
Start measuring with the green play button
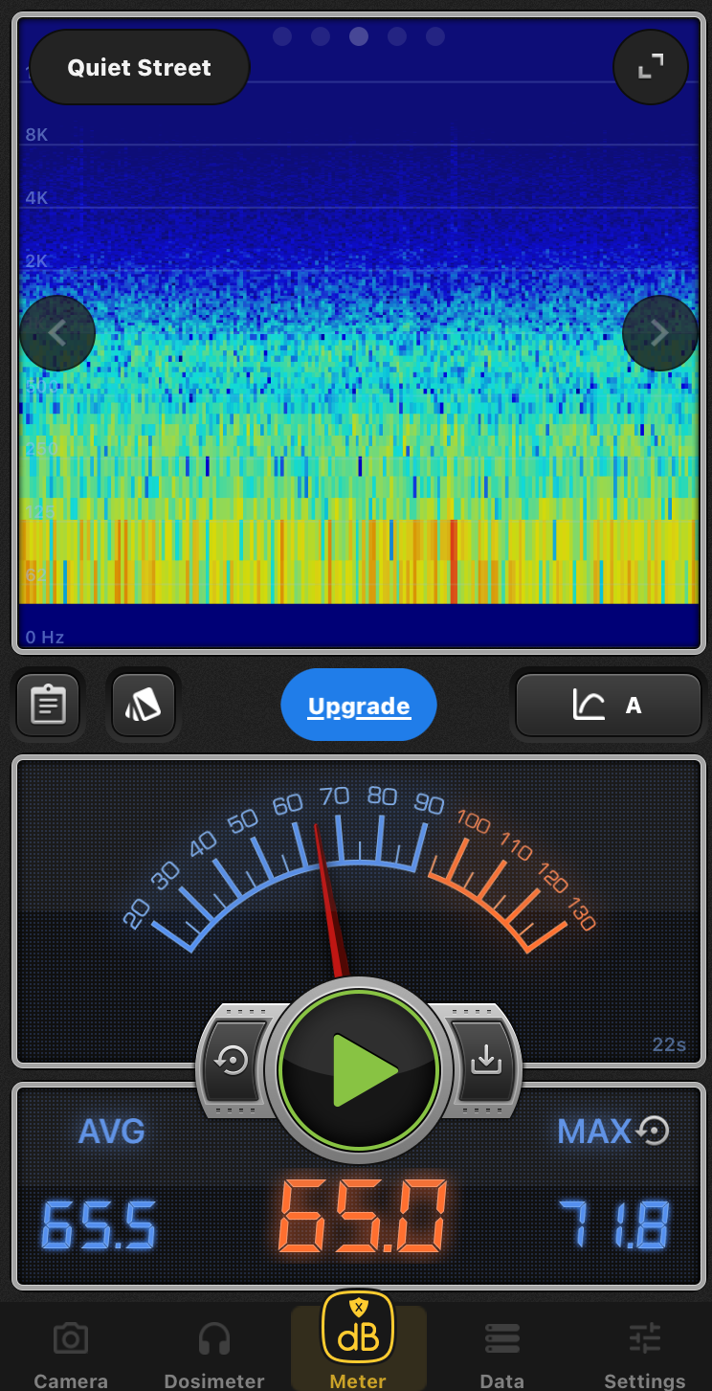click(359, 1069)
